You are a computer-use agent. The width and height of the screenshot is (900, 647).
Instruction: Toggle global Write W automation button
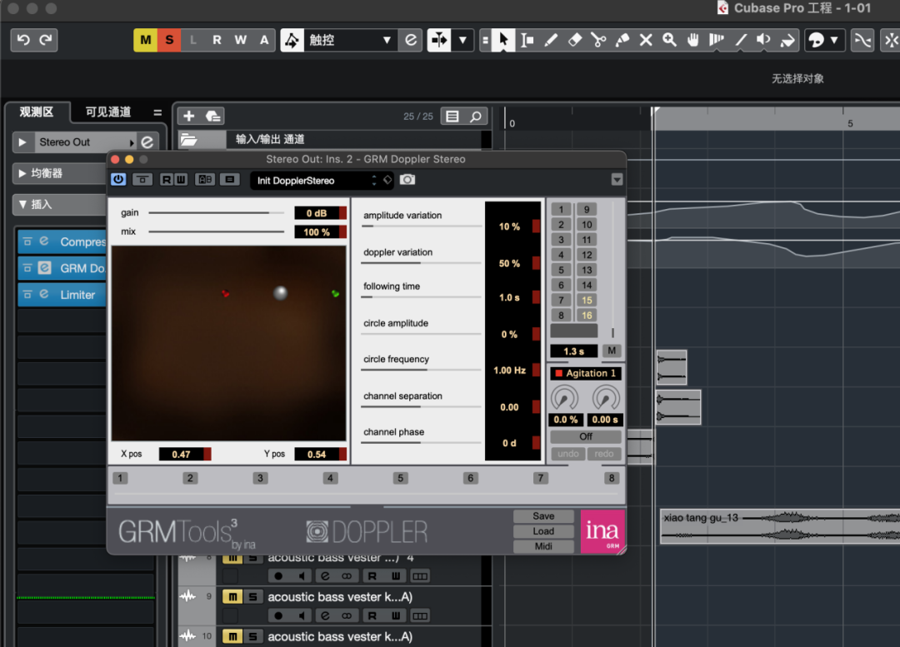click(x=241, y=40)
